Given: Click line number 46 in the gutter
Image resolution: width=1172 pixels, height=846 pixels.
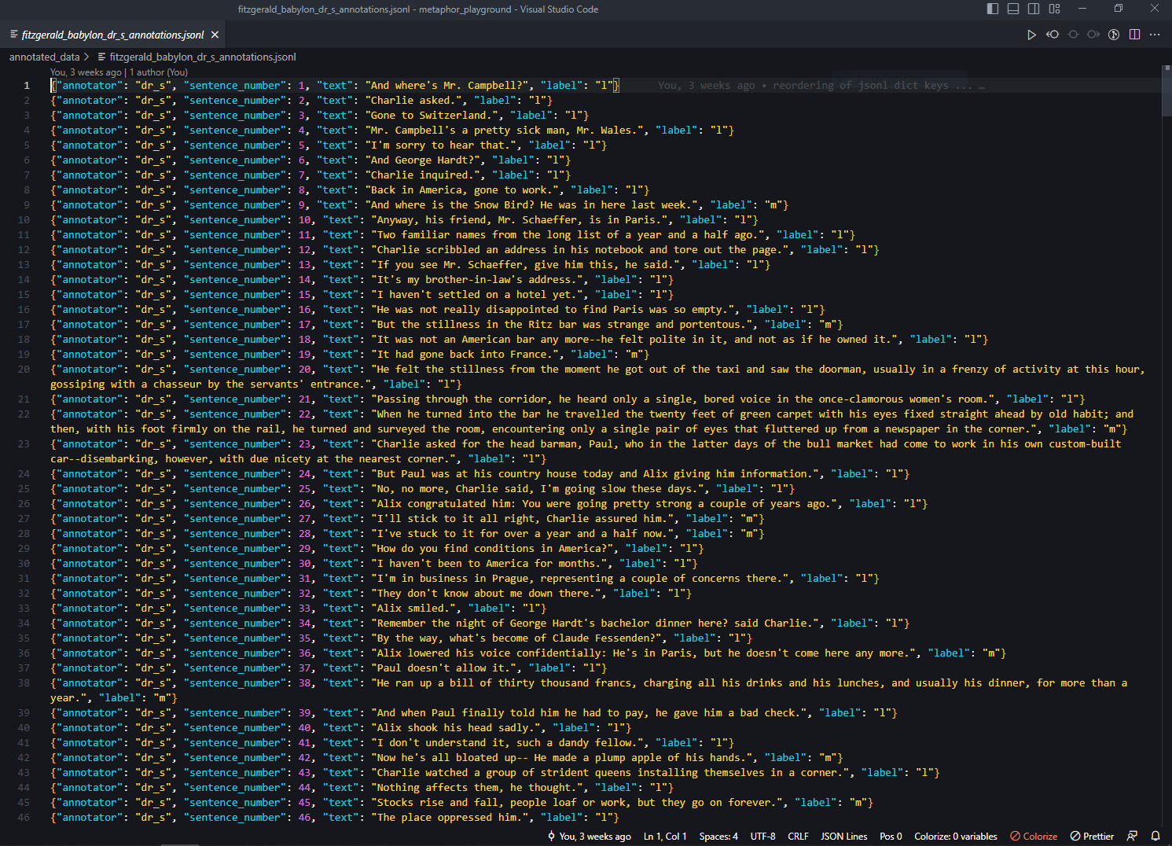Looking at the screenshot, I should tap(24, 818).
